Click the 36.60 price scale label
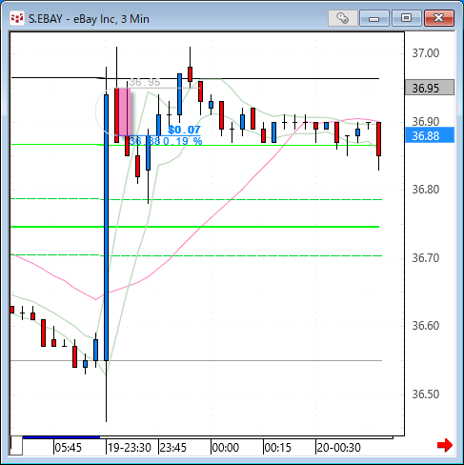 pyautogui.click(x=426, y=326)
